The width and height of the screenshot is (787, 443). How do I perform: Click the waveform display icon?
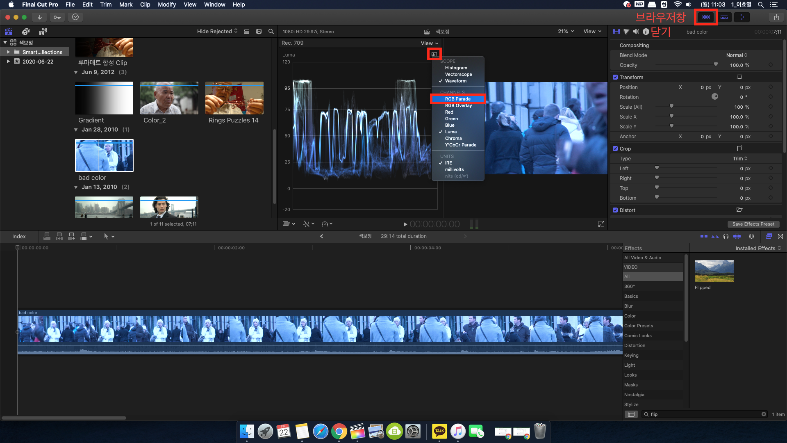click(x=434, y=54)
